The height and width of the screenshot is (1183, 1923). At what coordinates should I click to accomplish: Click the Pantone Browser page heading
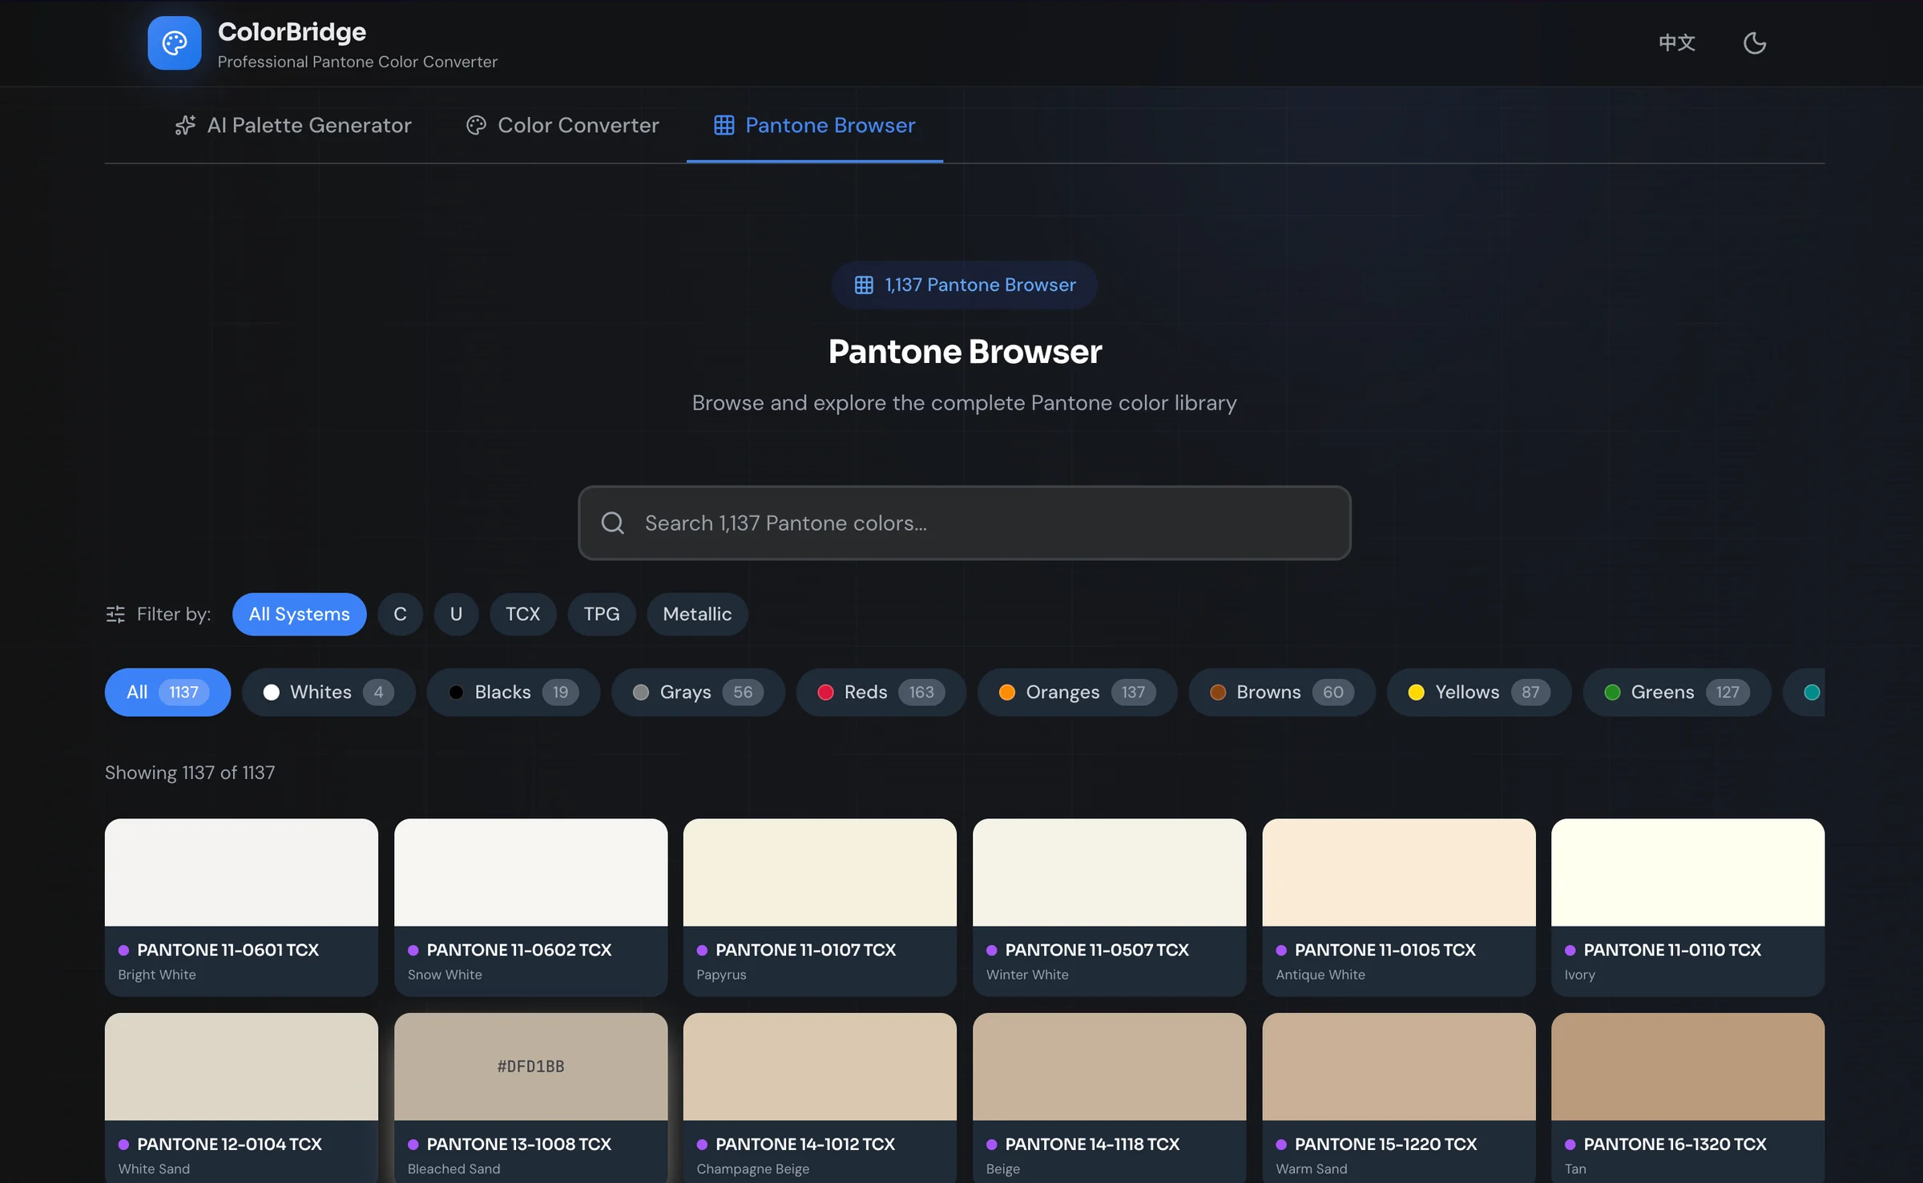(x=965, y=352)
